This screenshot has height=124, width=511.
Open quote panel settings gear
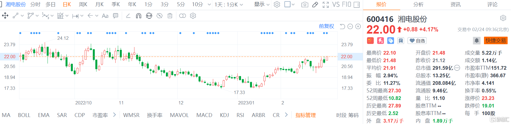(503, 18)
